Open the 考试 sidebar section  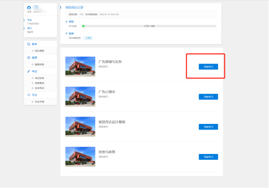pos(40,71)
